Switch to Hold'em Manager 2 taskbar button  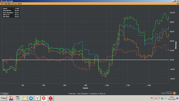[44, 98]
